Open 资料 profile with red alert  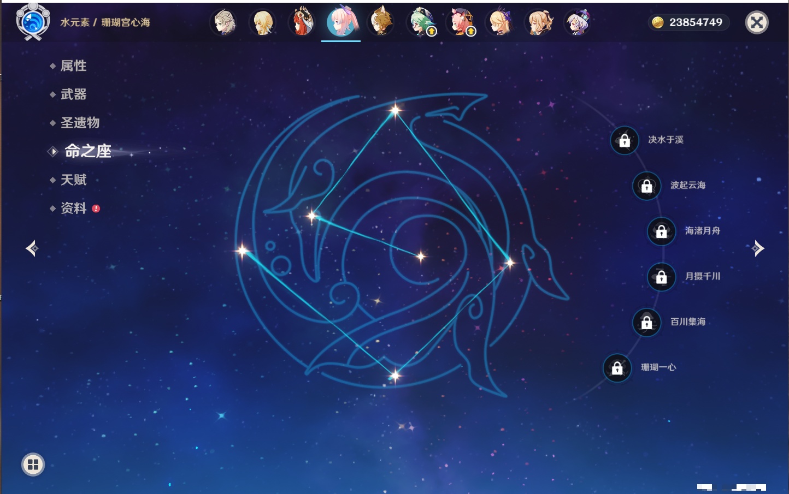[x=73, y=208]
